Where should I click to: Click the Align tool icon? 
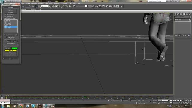point(93,6)
